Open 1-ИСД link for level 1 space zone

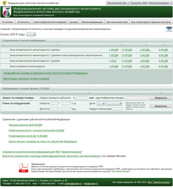[x=112, y=61]
